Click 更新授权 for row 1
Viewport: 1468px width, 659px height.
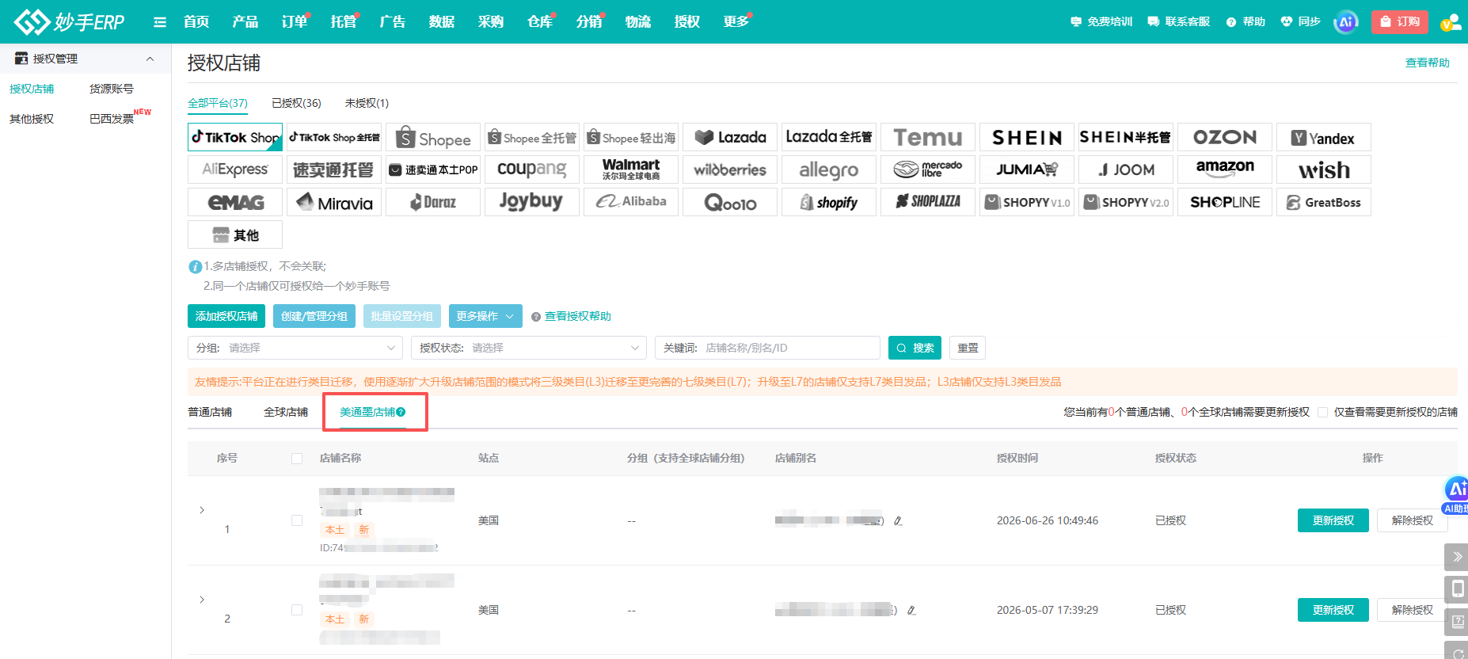click(1333, 520)
